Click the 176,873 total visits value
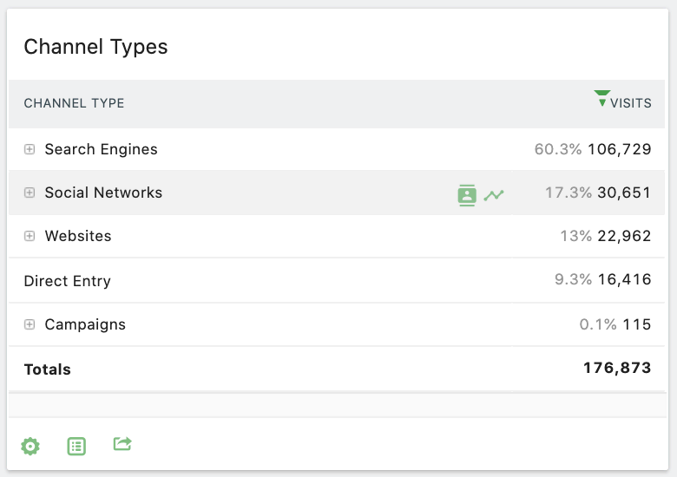 [617, 368]
